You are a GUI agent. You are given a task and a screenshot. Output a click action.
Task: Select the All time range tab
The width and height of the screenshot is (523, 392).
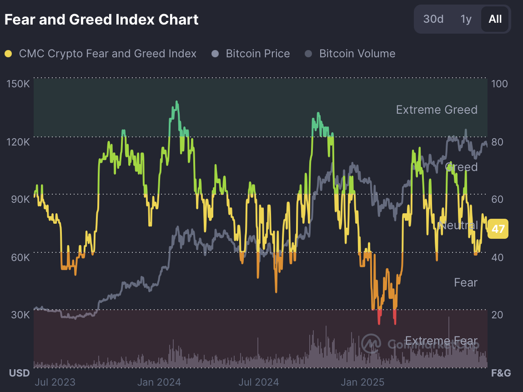tap(495, 19)
